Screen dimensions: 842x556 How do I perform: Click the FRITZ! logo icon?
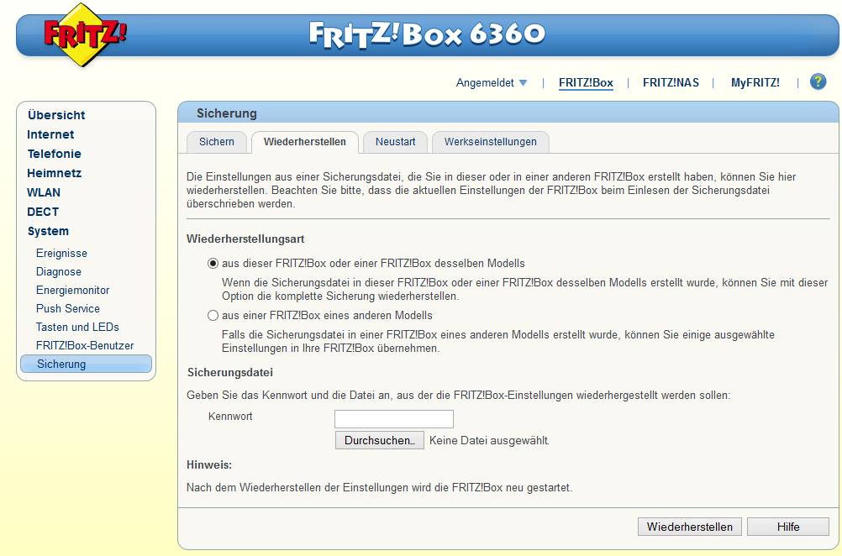[85, 35]
